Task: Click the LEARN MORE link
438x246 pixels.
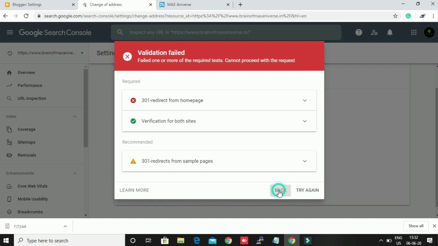Action: [134, 190]
